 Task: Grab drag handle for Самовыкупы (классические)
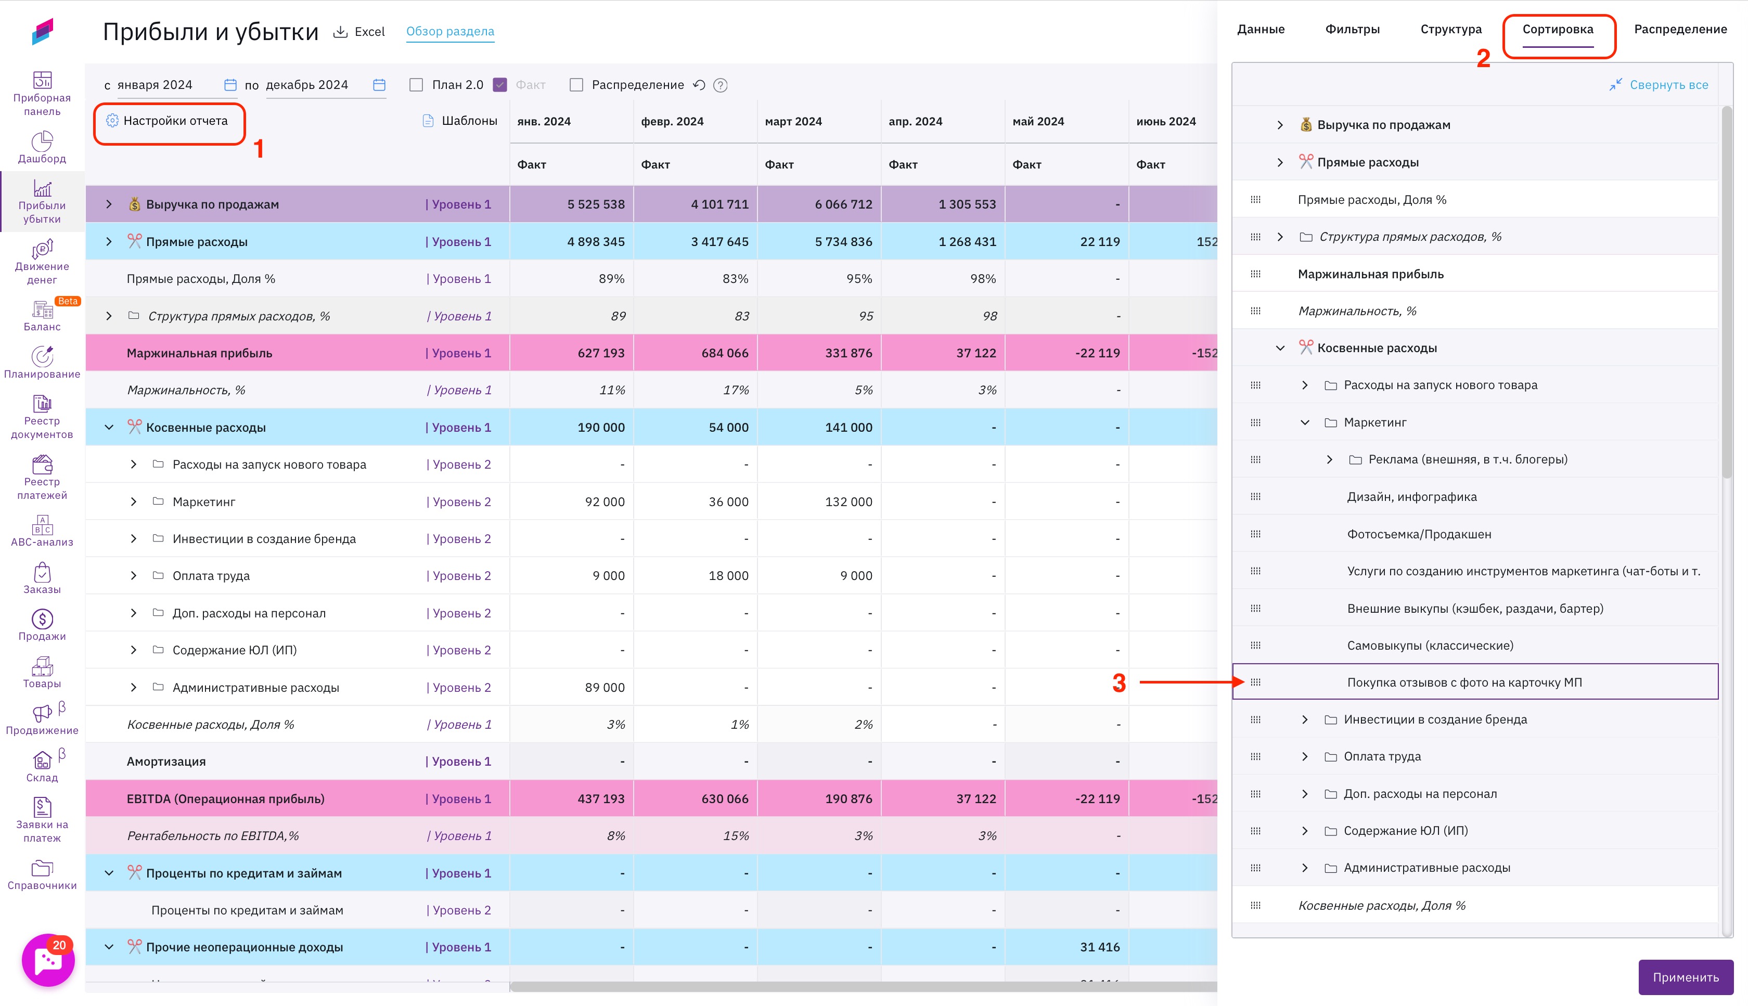pyautogui.click(x=1255, y=646)
